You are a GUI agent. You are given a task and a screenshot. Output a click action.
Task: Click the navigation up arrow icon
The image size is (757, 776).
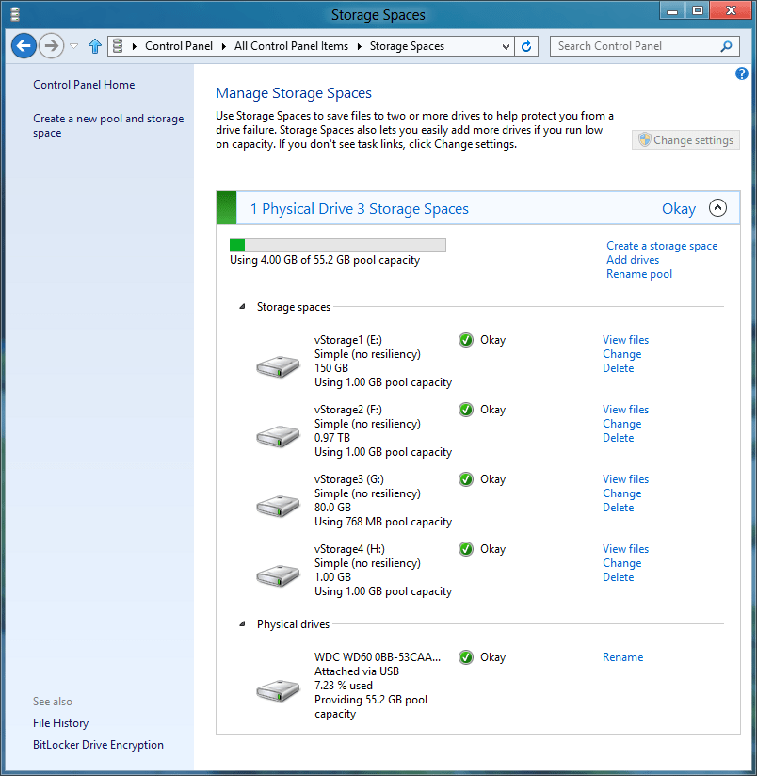point(94,45)
